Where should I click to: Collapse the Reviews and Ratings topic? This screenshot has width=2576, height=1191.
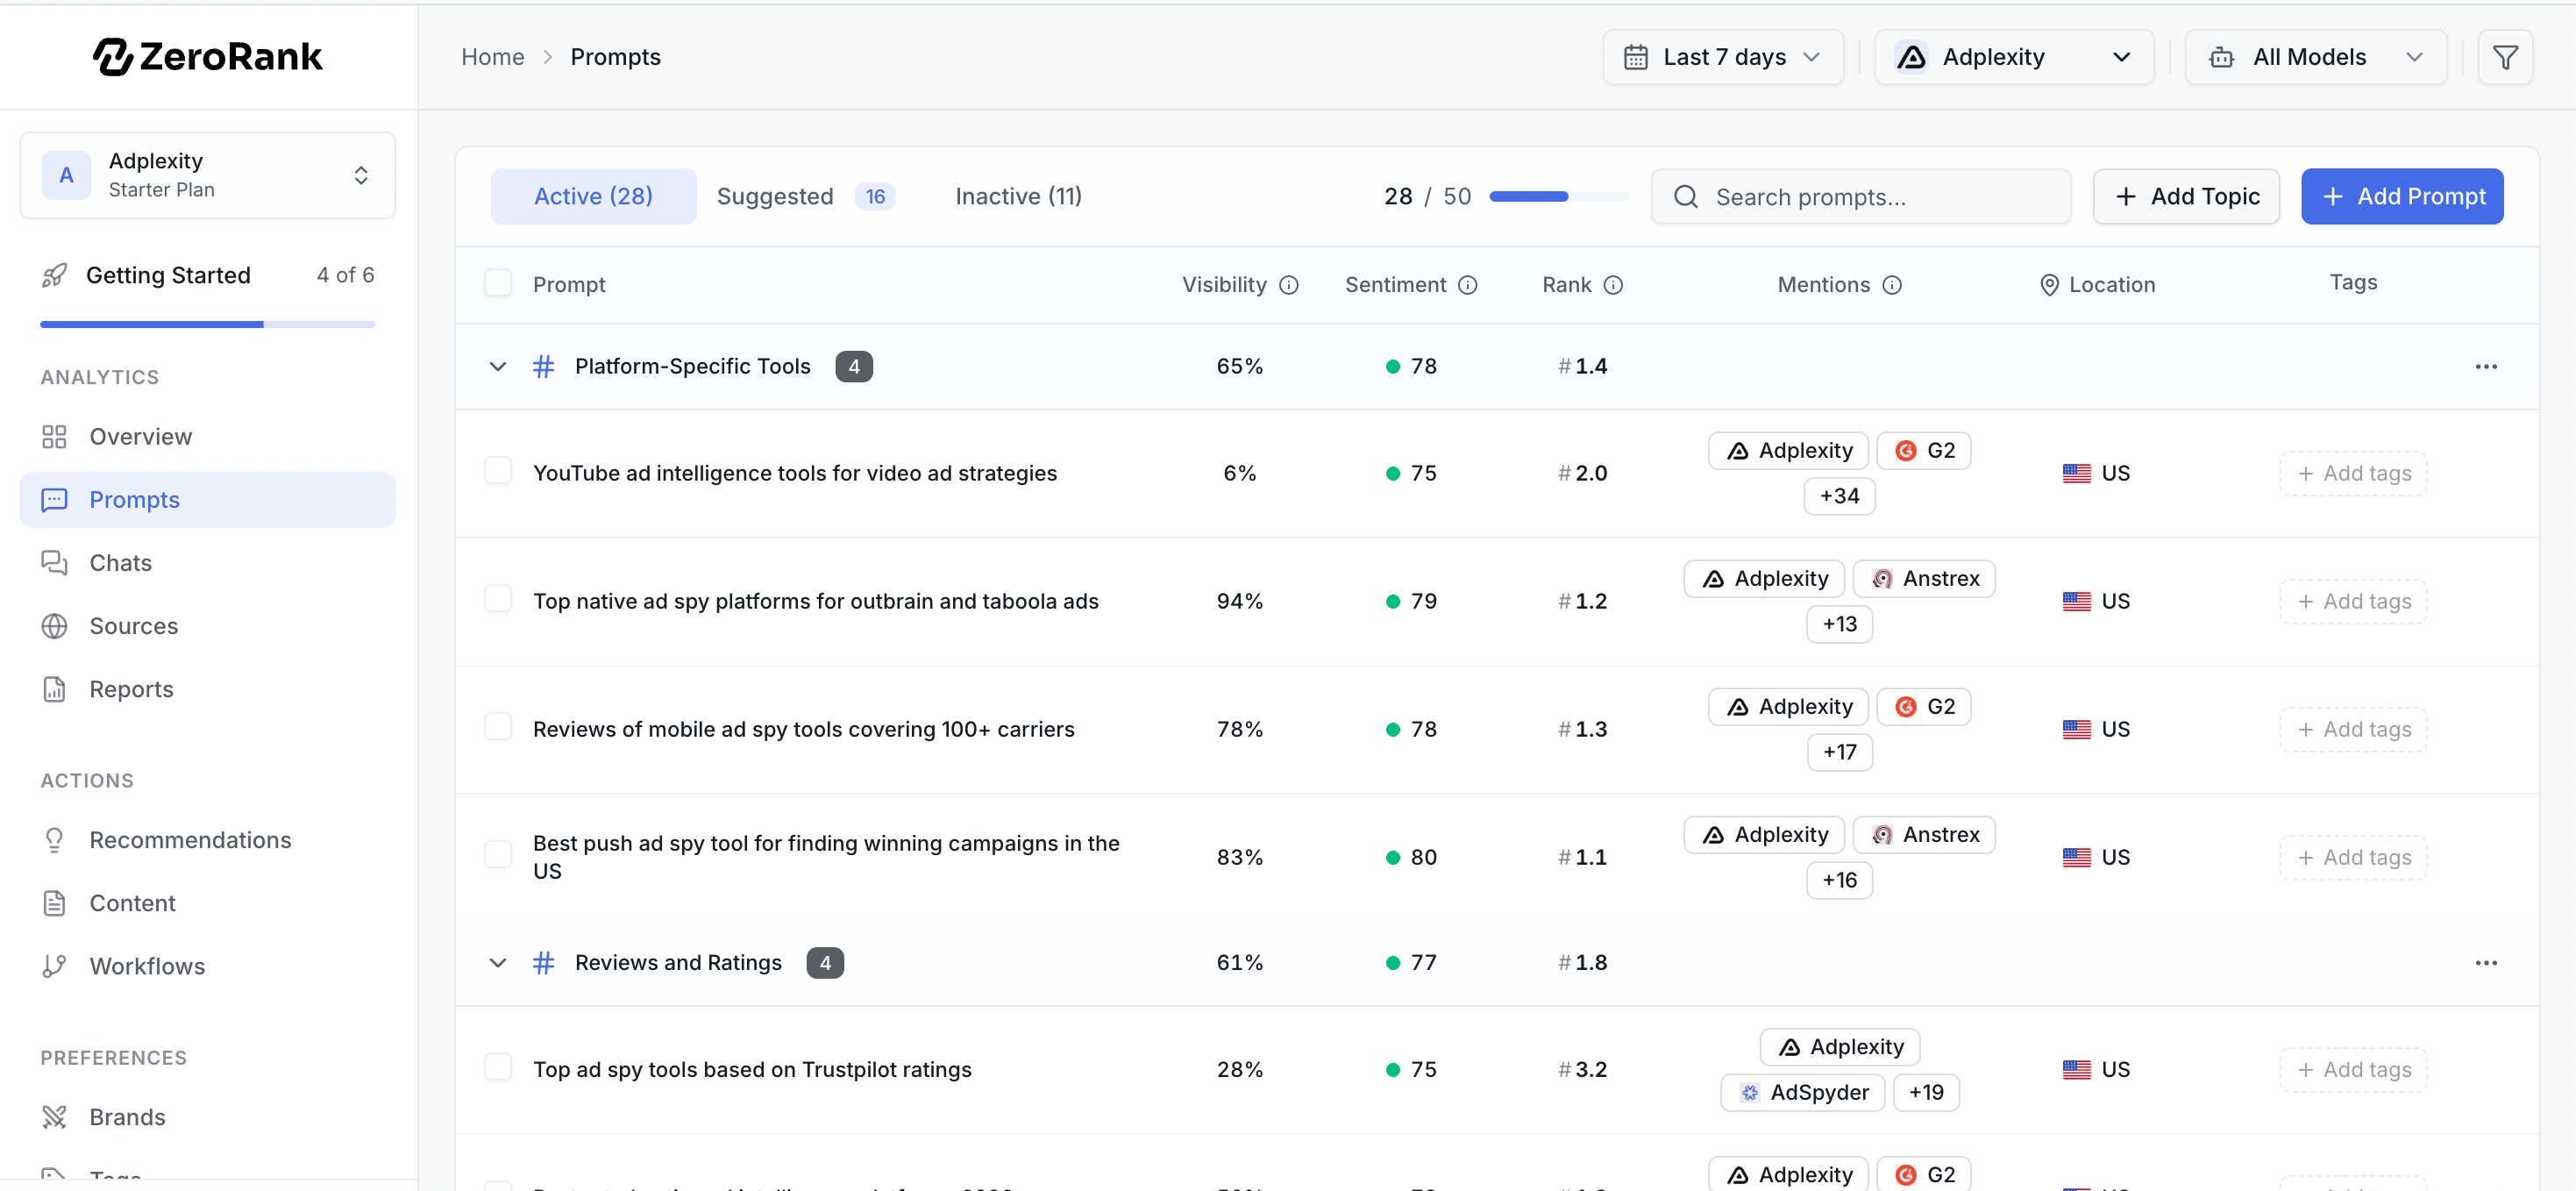[x=498, y=963]
